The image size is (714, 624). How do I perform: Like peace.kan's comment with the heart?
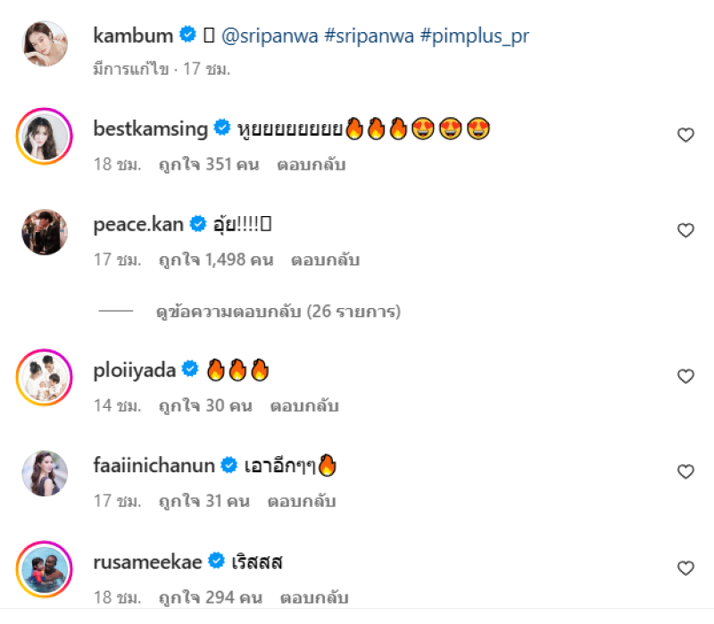click(685, 230)
